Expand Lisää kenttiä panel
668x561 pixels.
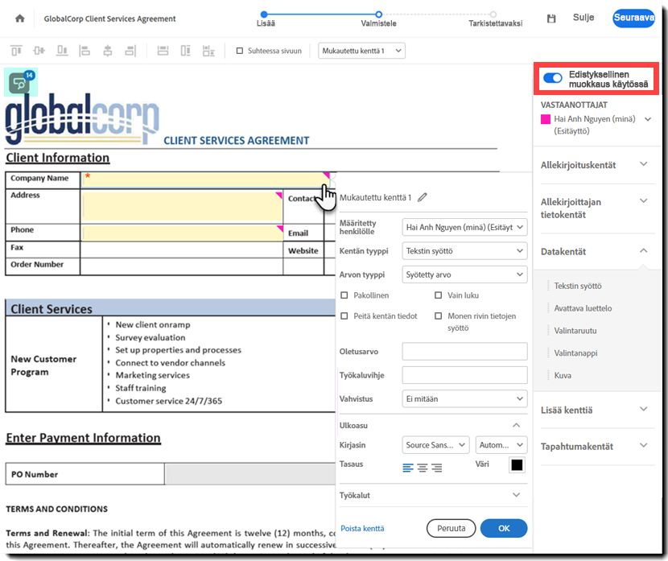[x=643, y=409]
